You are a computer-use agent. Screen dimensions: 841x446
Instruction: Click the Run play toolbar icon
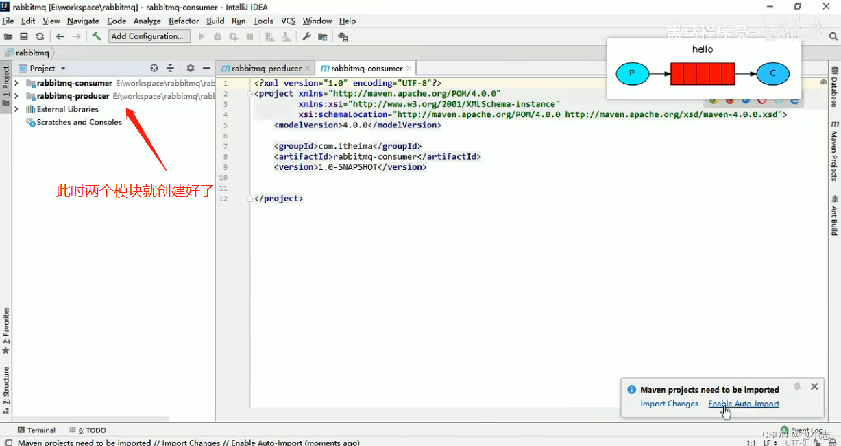pos(202,37)
